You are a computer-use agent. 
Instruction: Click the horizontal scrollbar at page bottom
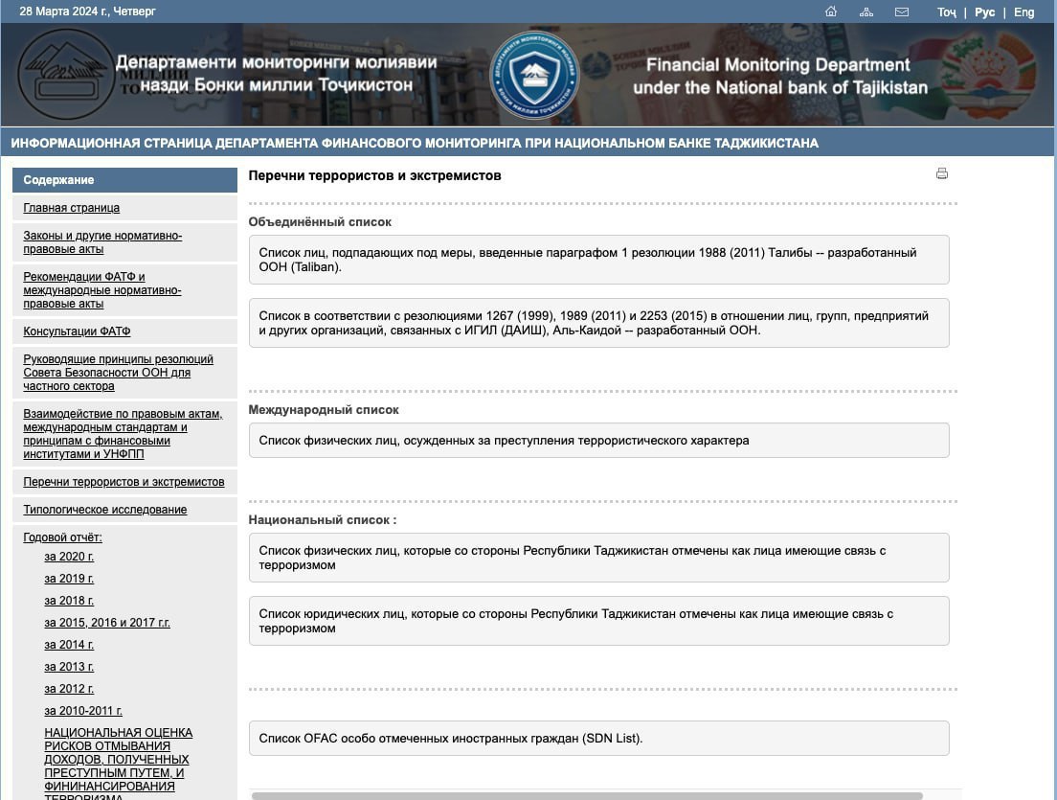tap(586, 795)
